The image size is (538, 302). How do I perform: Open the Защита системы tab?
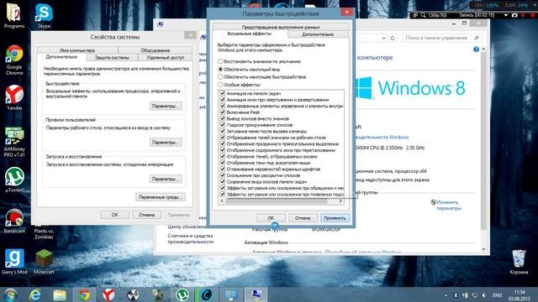tap(112, 58)
